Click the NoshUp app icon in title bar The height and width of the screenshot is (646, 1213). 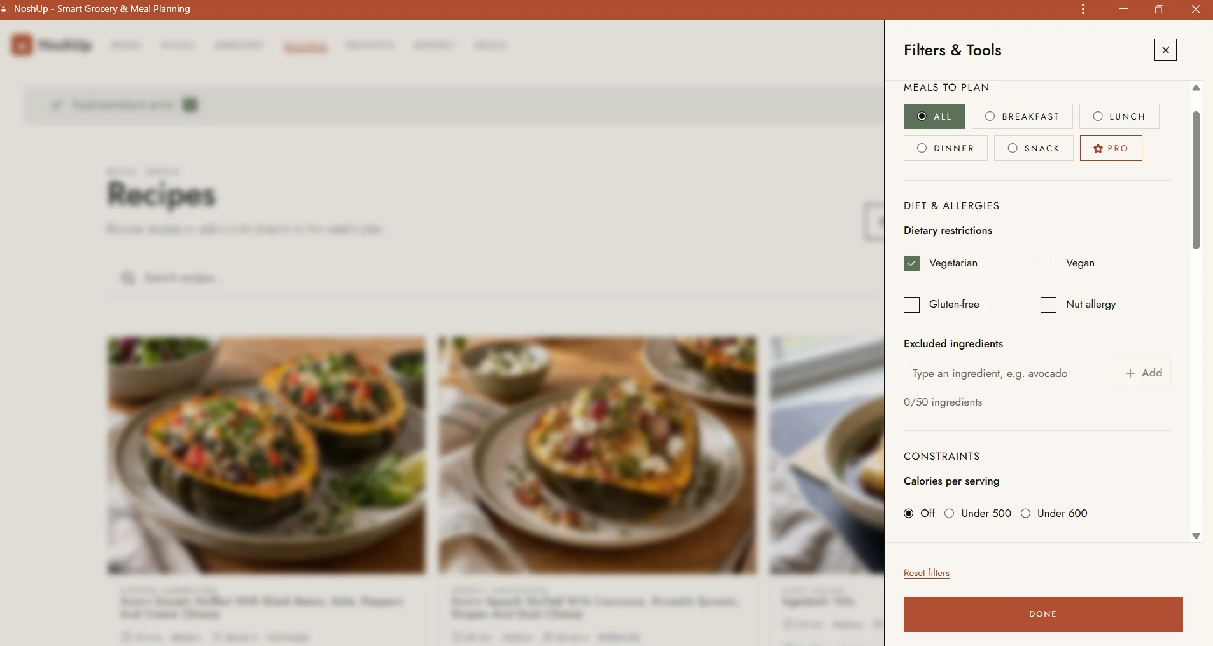(3, 10)
